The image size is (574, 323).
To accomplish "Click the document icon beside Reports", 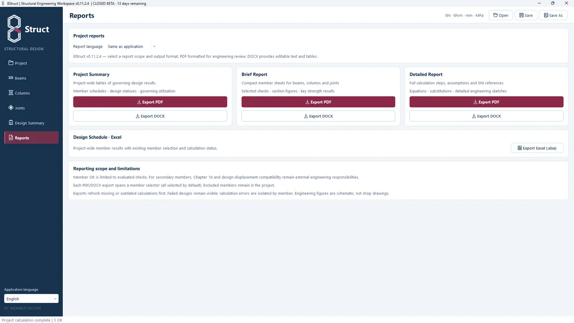I will coord(11,138).
